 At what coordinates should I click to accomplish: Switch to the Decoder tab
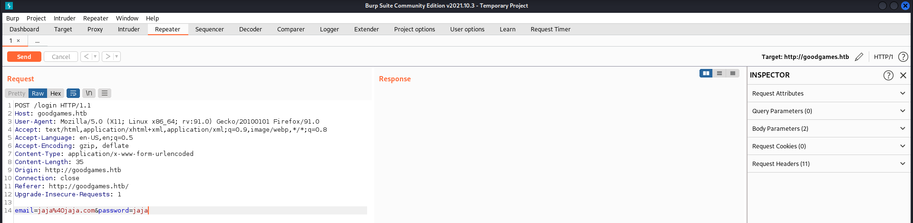pos(250,29)
